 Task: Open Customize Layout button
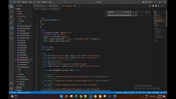(151, 2)
